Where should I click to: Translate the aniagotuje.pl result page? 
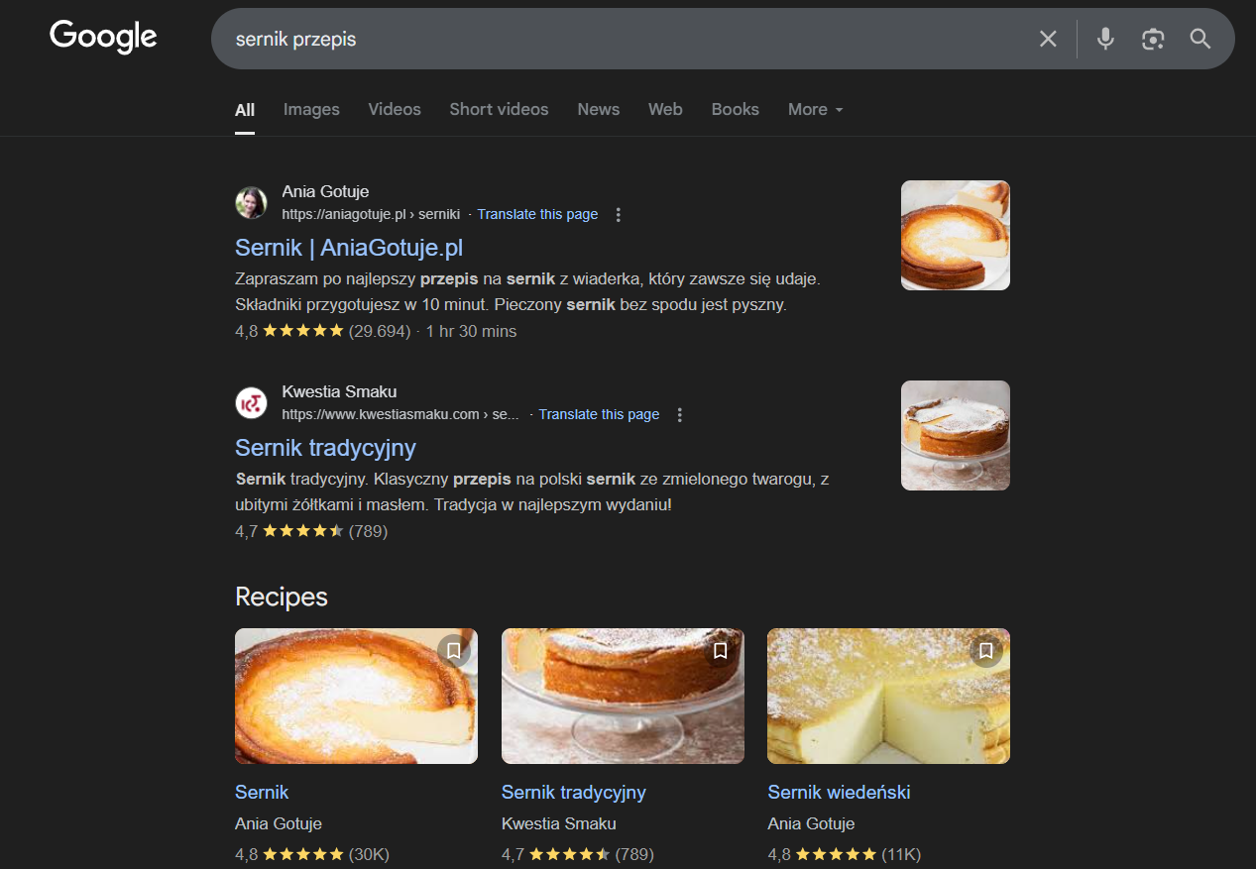pos(537,214)
